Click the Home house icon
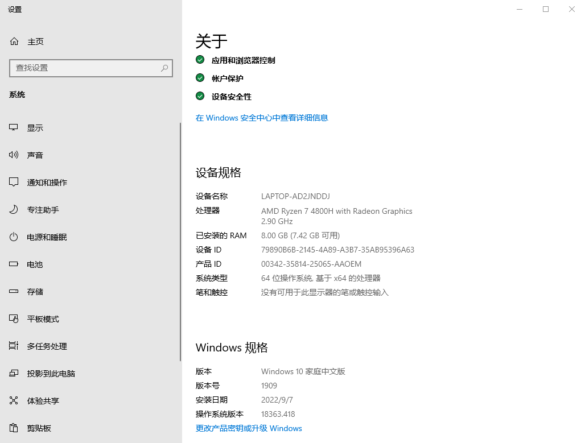The height and width of the screenshot is (443, 585). (x=14, y=42)
